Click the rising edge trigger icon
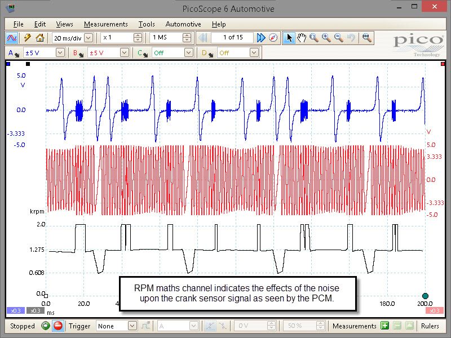 210,326
